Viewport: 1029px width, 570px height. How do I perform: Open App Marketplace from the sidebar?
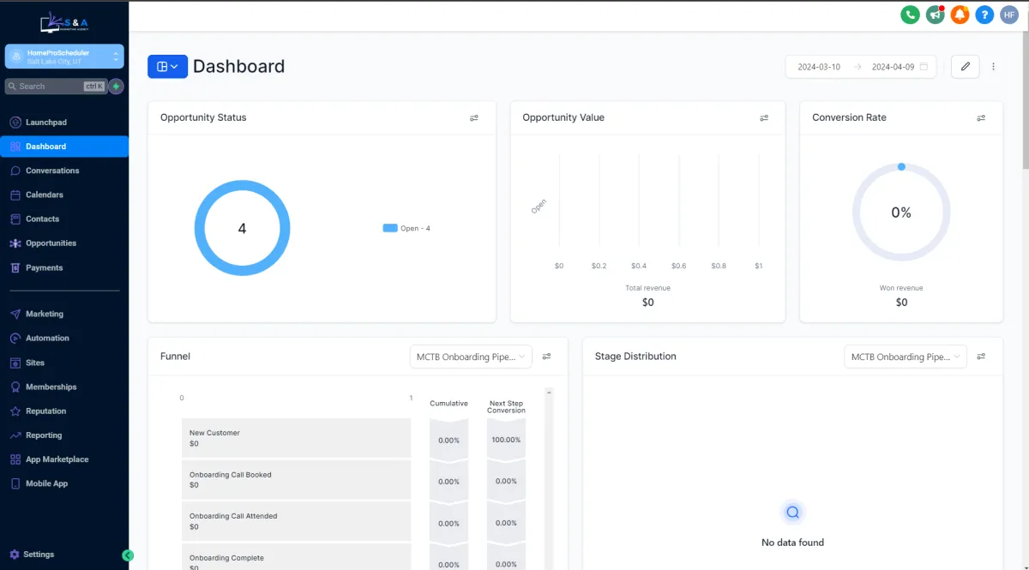point(64,459)
